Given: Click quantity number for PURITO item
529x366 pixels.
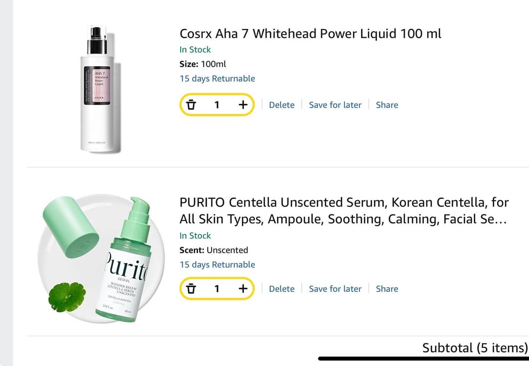Looking at the screenshot, I should click(217, 288).
